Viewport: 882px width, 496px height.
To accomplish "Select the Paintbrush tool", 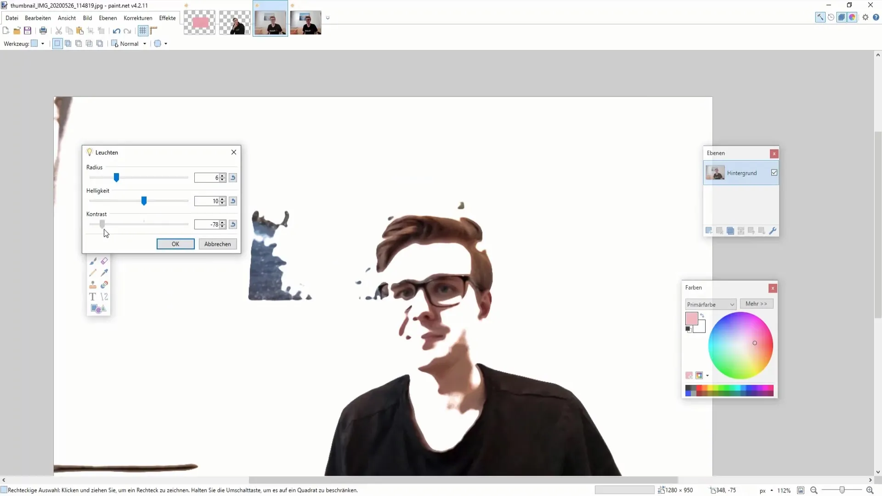I will pyautogui.click(x=93, y=261).
